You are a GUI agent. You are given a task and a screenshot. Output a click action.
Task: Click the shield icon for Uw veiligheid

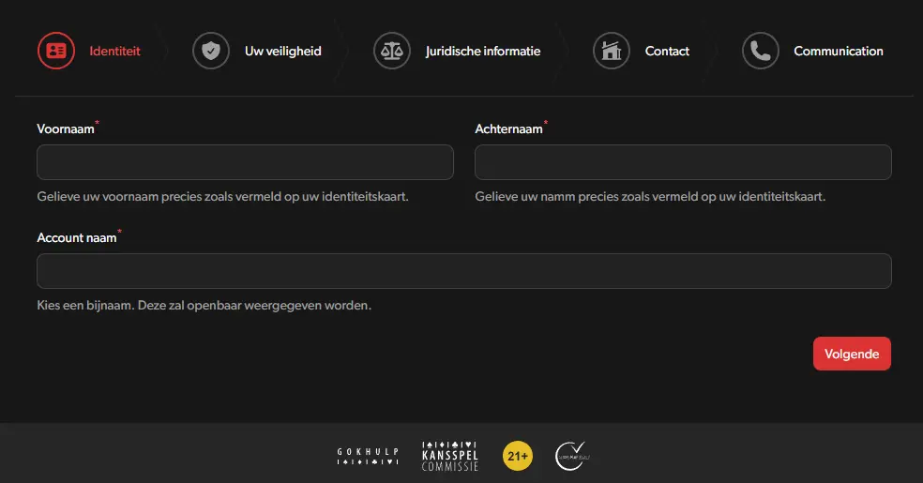point(211,51)
